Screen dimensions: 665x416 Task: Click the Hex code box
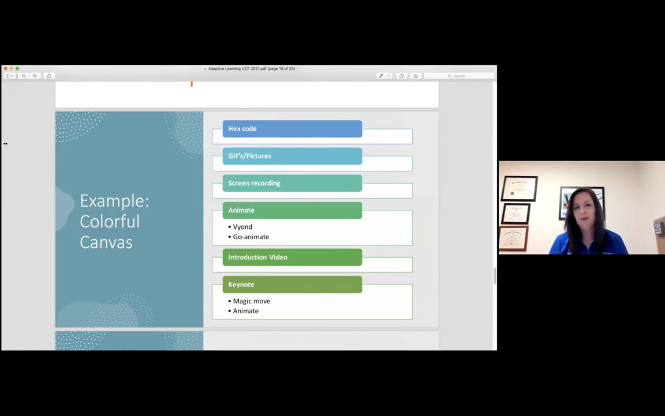tap(292, 129)
